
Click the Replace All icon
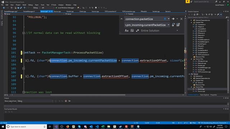[178, 25]
